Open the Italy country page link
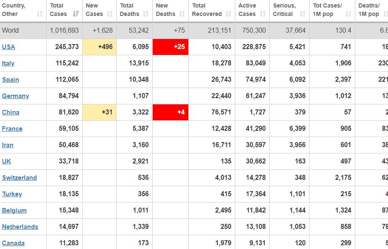This screenshot has height=249, width=388. [8, 63]
